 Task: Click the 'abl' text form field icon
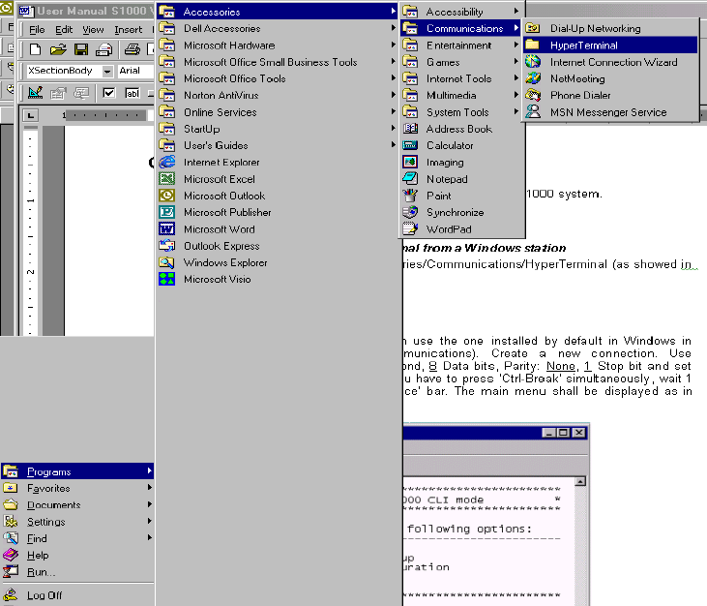133,93
